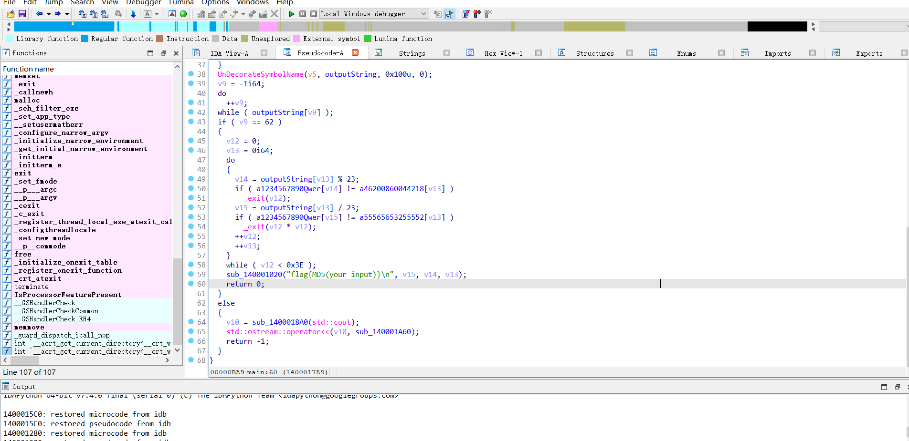Image resolution: width=909 pixels, height=441 pixels.
Task: Click Functions list scroll-up arrow
Action: tap(177, 67)
